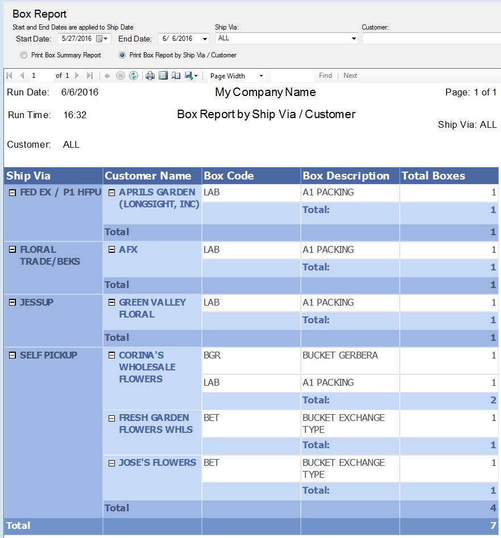Click the Start Date field value
This screenshot has width=501, height=538.
coord(77,39)
